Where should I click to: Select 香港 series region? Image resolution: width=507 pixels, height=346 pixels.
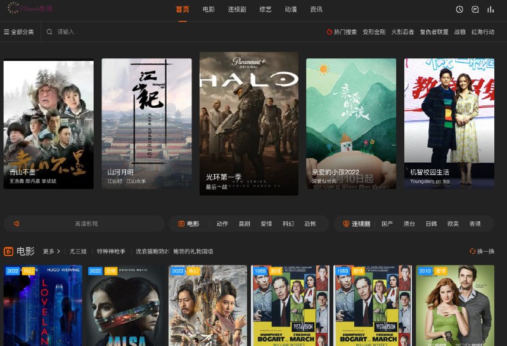[475, 224]
